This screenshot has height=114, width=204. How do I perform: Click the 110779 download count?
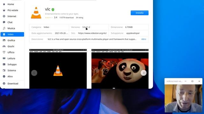coord(67,18)
